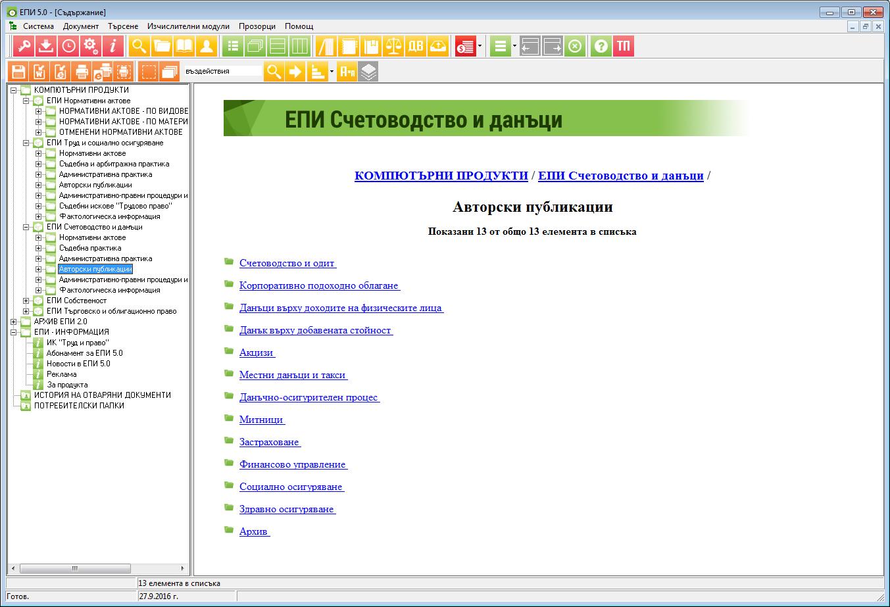The width and height of the screenshot is (890, 607).
Task: Collapse ЕПИ Труд и социално осигуряване node
Action: [x=26, y=143]
